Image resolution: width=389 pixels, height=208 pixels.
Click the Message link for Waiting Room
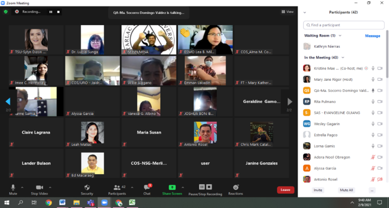372,36
